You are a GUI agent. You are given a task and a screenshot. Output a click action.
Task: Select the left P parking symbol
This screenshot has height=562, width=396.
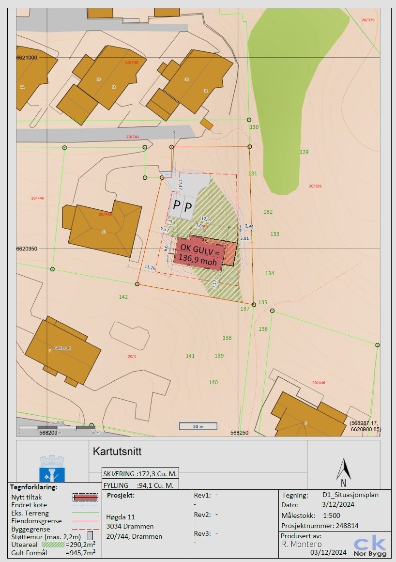[176, 205]
